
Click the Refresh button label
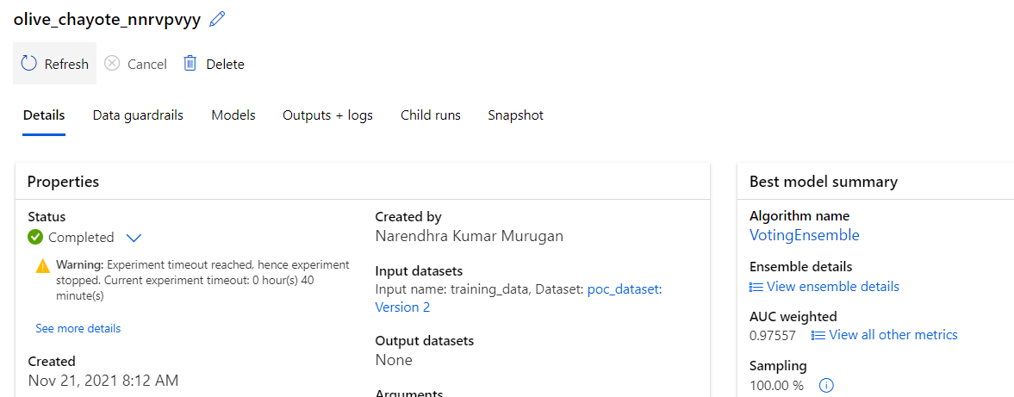coord(66,64)
